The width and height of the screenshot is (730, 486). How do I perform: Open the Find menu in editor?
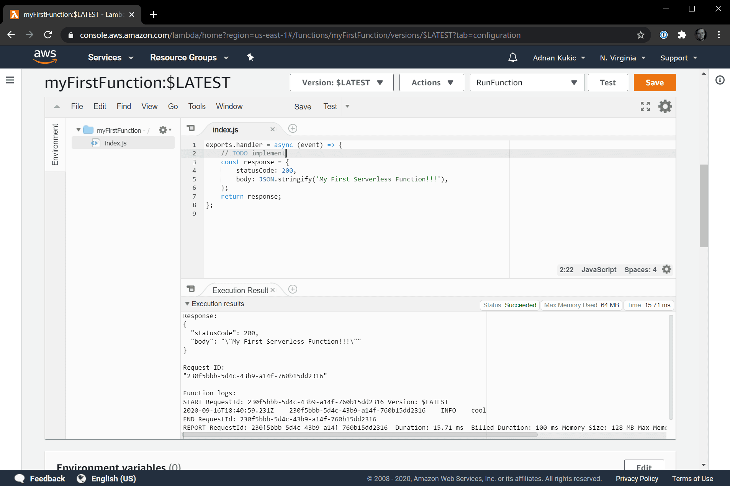tap(124, 106)
